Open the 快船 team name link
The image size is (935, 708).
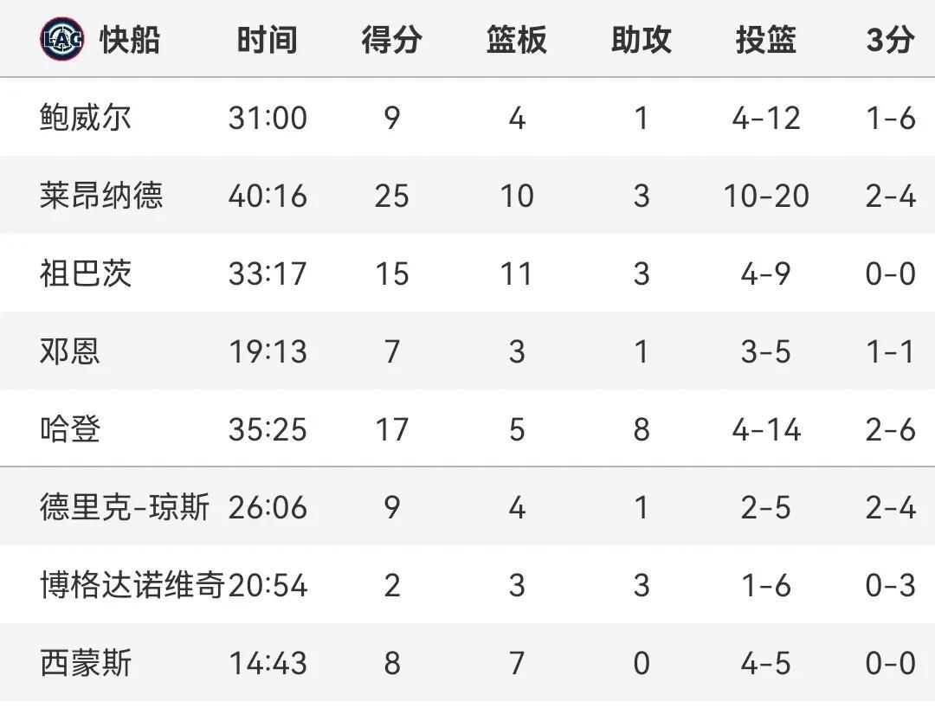click(x=130, y=40)
